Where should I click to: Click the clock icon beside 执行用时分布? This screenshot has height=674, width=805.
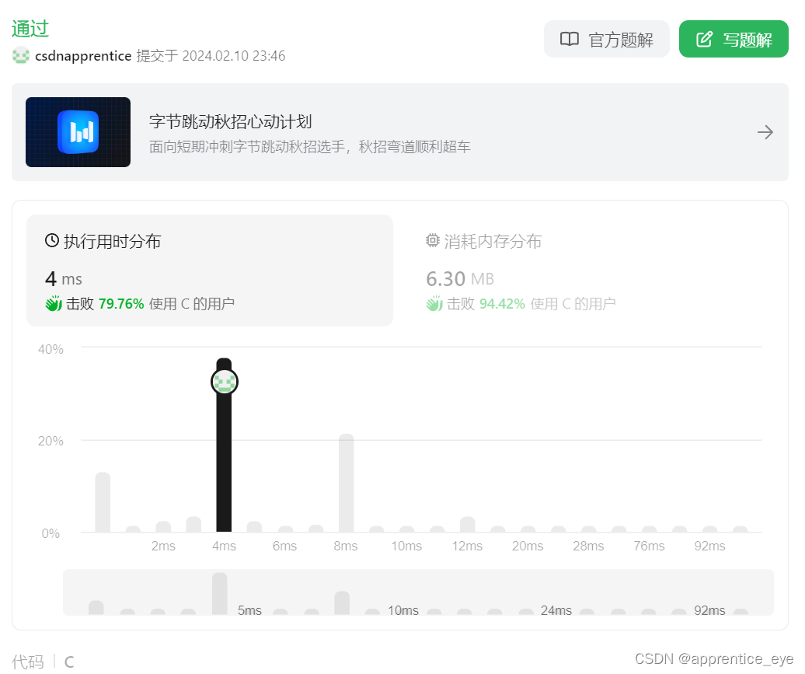tap(52, 240)
